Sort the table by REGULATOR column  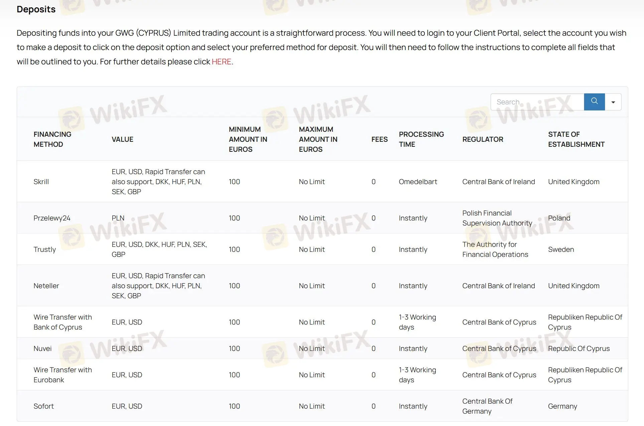pyautogui.click(x=483, y=139)
